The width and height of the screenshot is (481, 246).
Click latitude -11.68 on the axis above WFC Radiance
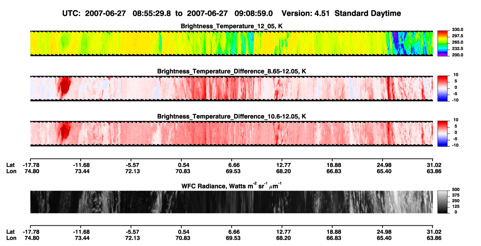coord(81,165)
